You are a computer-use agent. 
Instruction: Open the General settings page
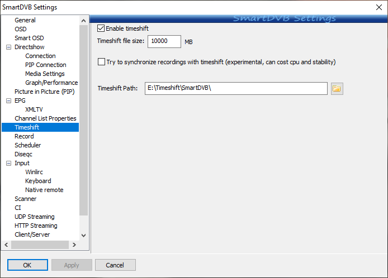[25, 20]
